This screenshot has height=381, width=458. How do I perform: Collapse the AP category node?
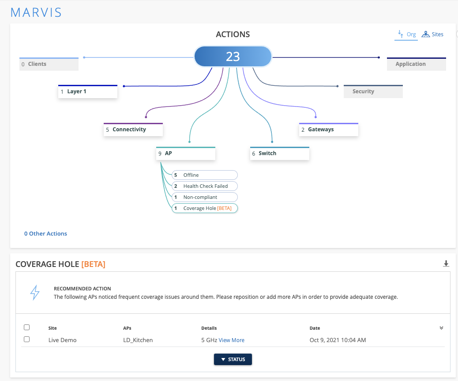(x=186, y=153)
